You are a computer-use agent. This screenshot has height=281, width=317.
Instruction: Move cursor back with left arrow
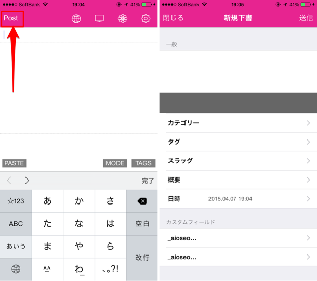tap(9, 181)
